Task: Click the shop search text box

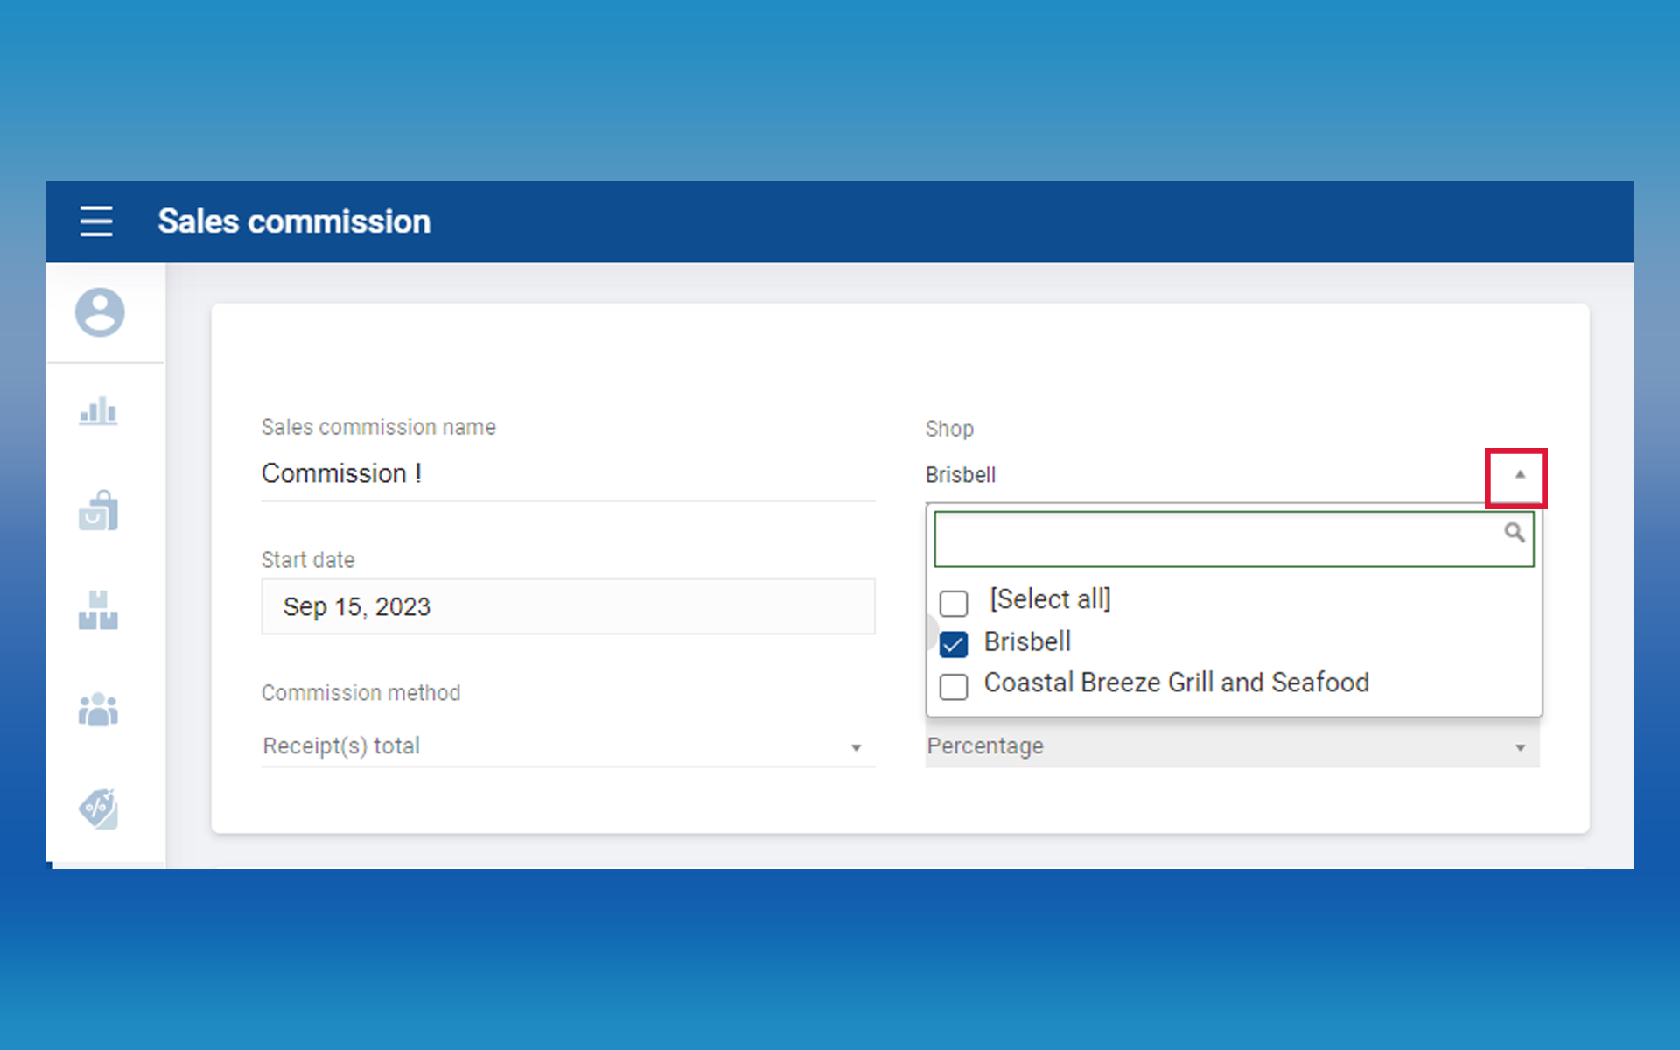Action: point(1216,539)
